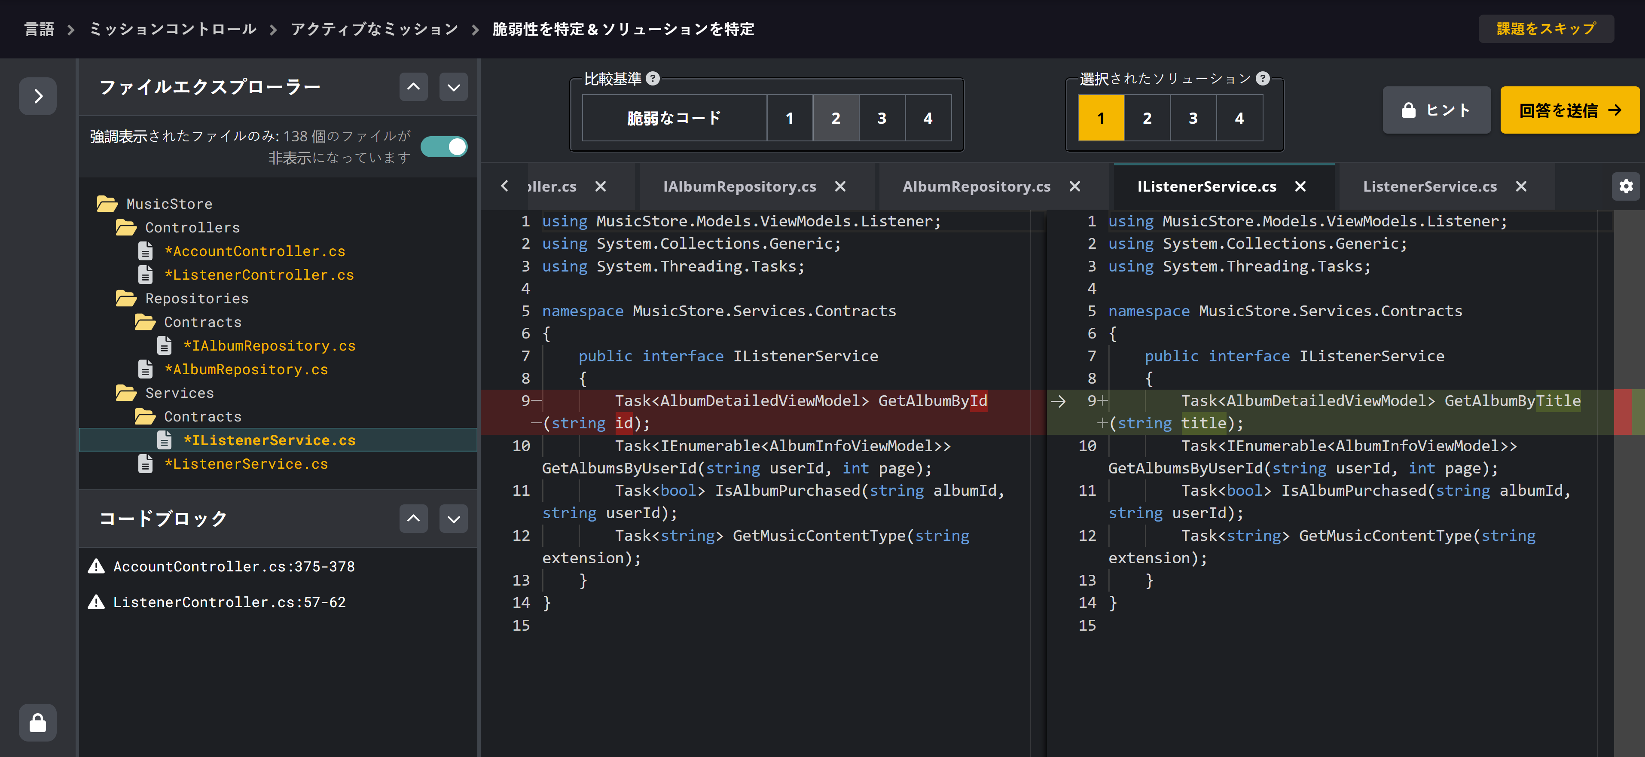Image resolution: width=1645 pixels, height=757 pixels.
Task: Switch to the AlbumRepository.cs tab
Action: coord(977,186)
